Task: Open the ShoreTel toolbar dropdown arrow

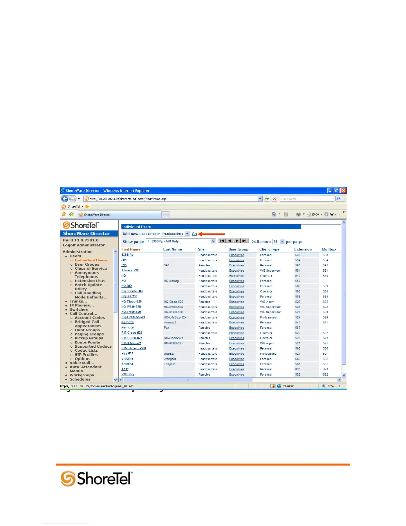Action: [x=82, y=207]
